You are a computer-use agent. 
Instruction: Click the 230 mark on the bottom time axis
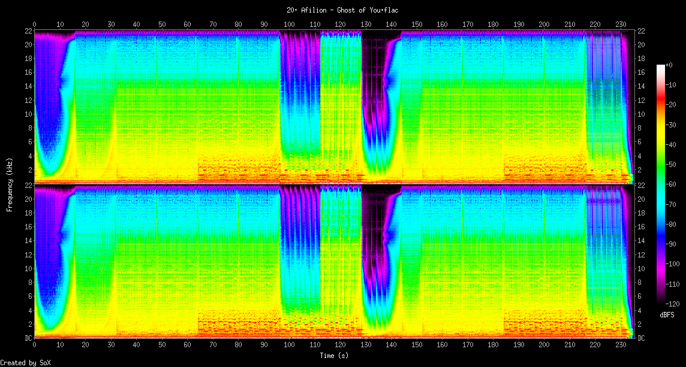[621, 345]
